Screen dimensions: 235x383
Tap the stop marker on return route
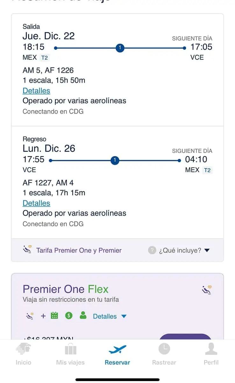[x=115, y=161]
